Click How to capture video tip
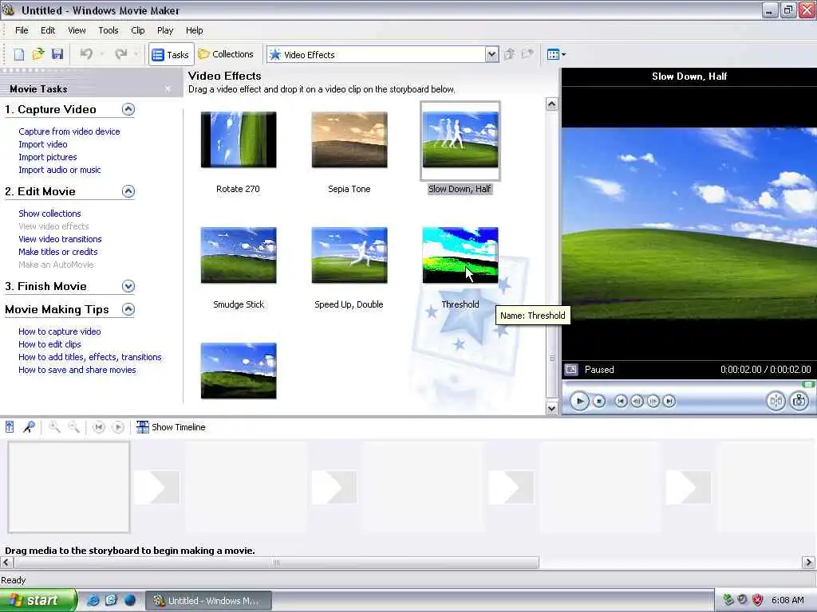Image resolution: width=817 pixels, height=612 pixels. pyautogui.click(x=59, y=331)
